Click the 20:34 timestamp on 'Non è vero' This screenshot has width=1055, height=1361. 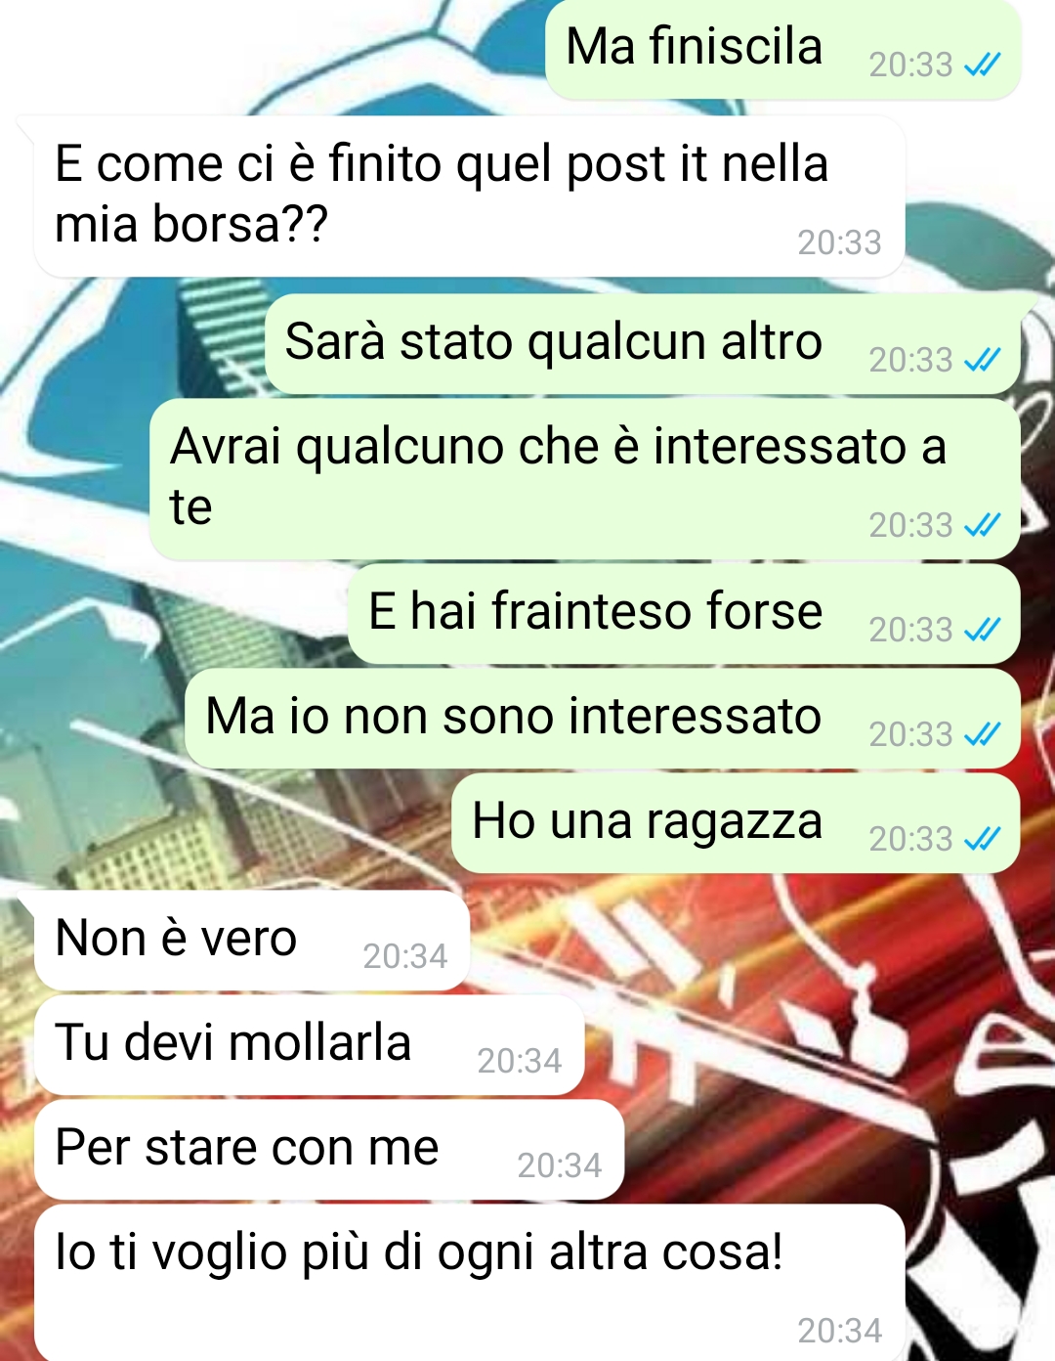(405, 956)
